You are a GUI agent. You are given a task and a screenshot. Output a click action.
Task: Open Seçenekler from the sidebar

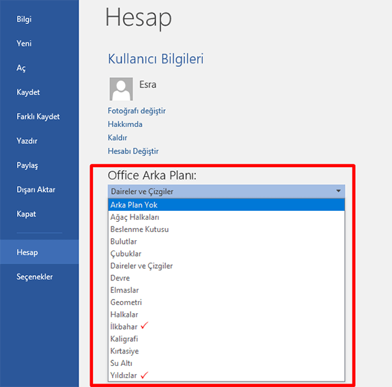(x=35, y=277)
